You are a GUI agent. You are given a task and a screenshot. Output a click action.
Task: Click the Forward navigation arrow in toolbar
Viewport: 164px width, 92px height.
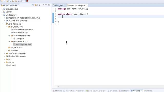[21, 1]
